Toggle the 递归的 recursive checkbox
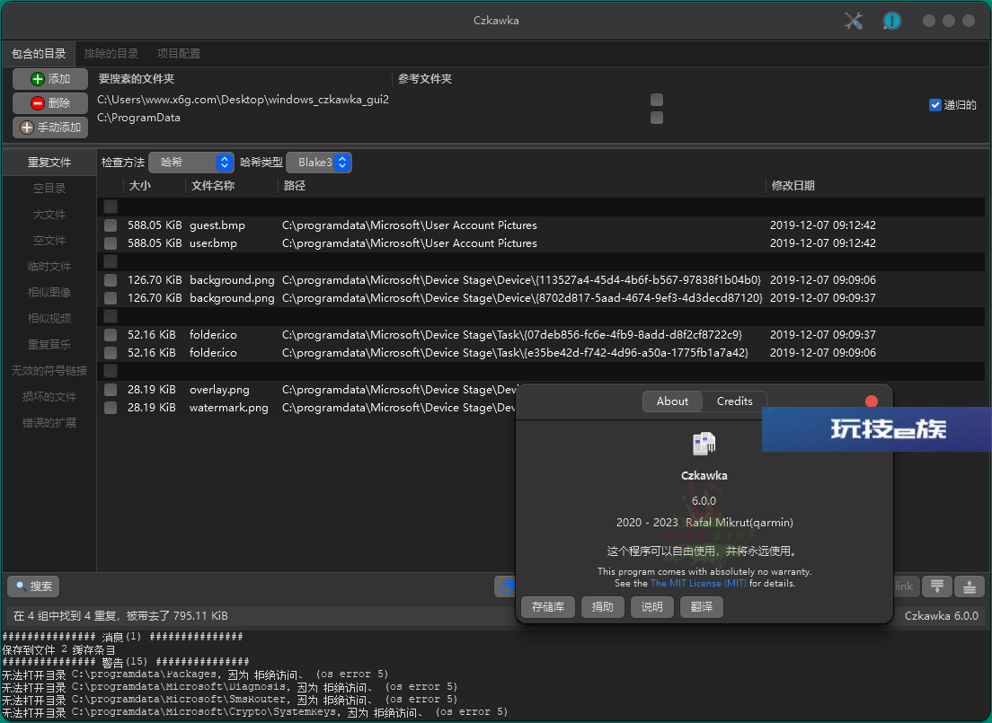The height and width of the screenshot is (723, 992). click(x=935, y=105)
